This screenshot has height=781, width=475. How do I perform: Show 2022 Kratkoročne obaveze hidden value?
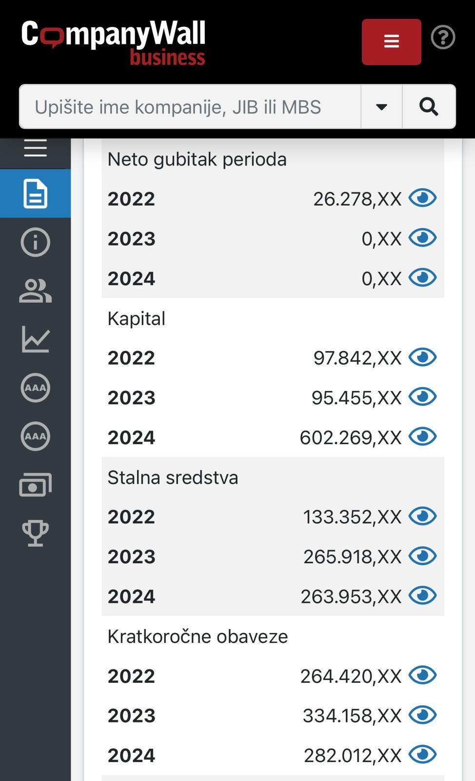(x=422, y=676)
